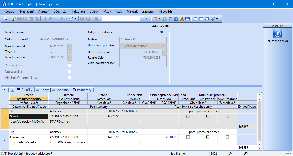Toggle the Pracovní úraz checkbox
Screen dimensions: 293x156
click(70, 65)
